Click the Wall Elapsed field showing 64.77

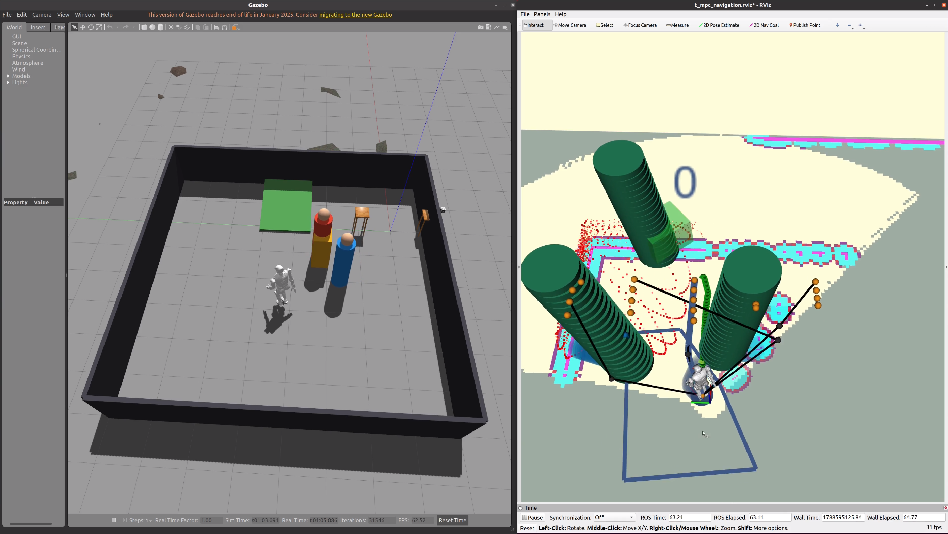[923, 517]
